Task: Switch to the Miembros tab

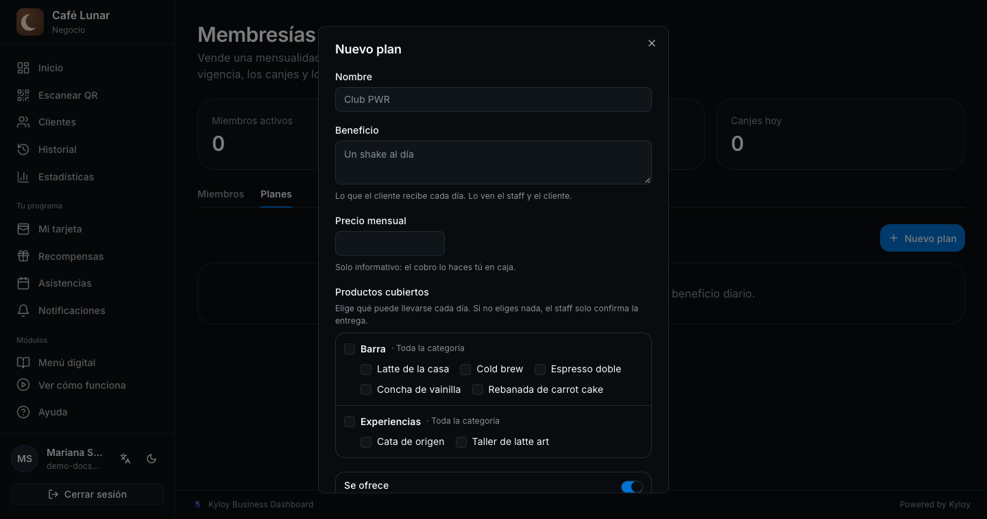Action: [221, 194]
